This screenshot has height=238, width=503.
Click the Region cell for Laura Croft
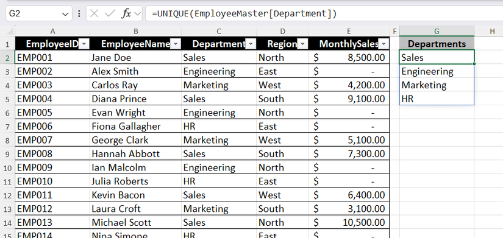pyautogui.click(x=282, y=209)
